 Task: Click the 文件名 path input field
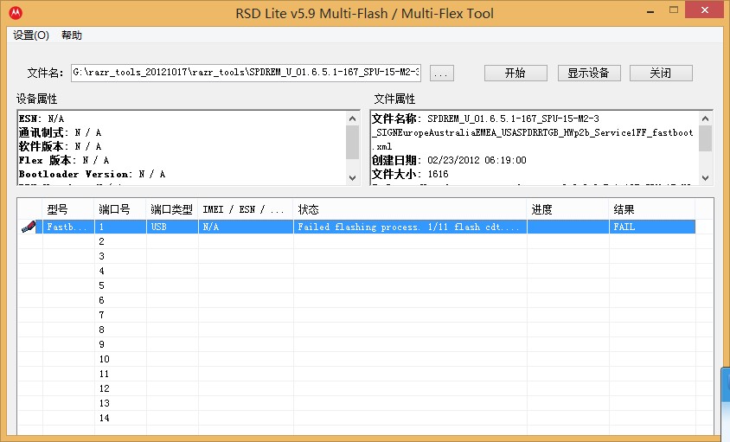pyautogui.click(x=246, y=73)
